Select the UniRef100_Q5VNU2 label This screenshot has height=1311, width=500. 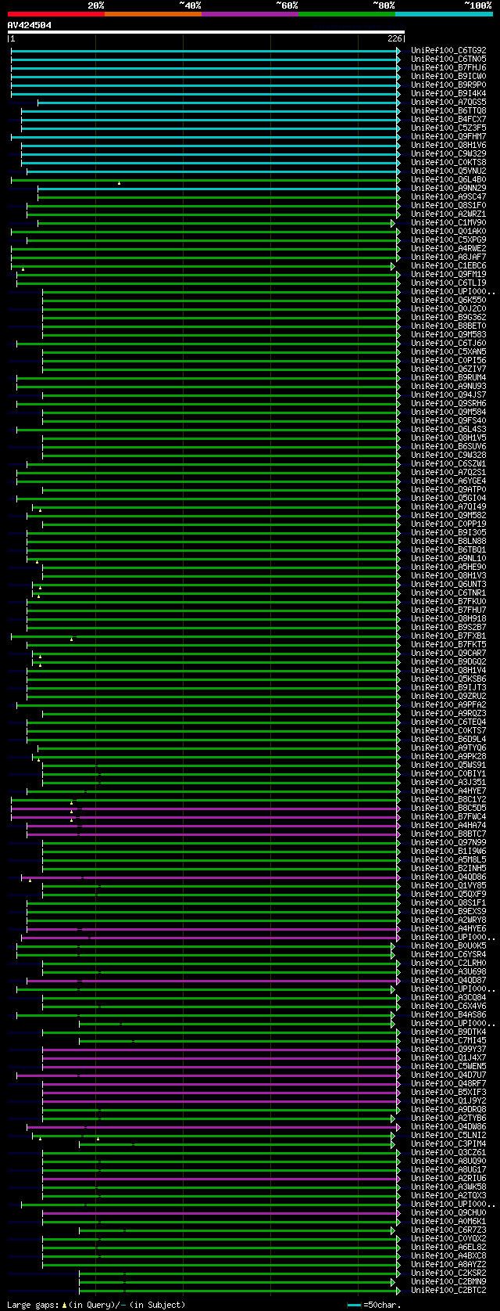click(448, 171)
